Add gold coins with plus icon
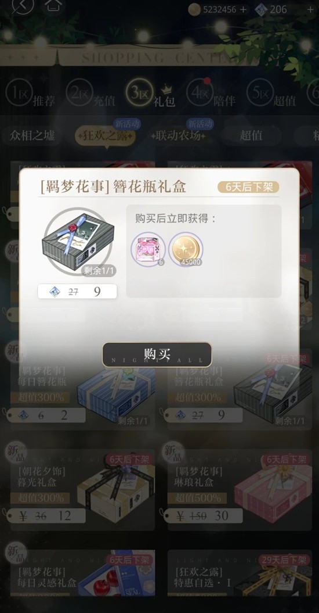The width and height of the screenshot is (319, 613). tap(243, 9)
